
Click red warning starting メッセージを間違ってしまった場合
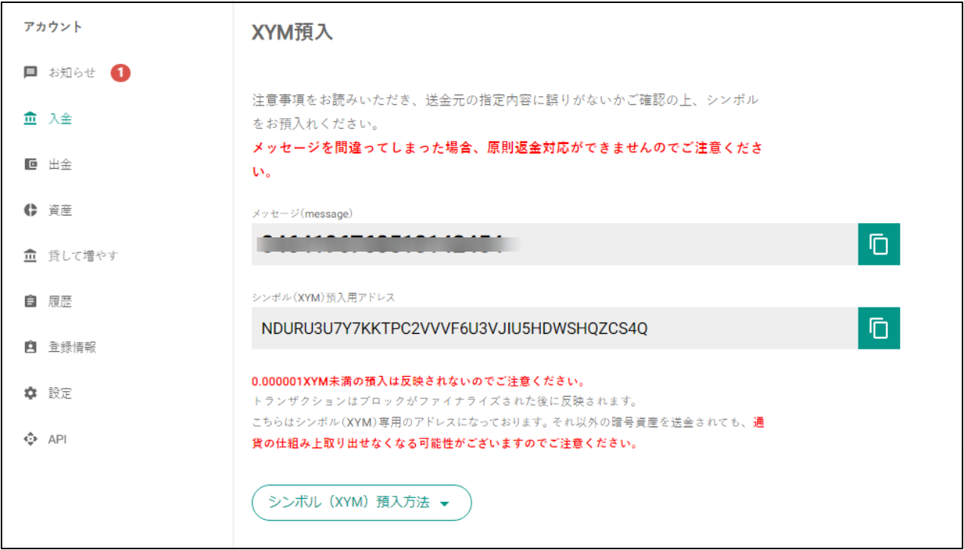point(508,160)
